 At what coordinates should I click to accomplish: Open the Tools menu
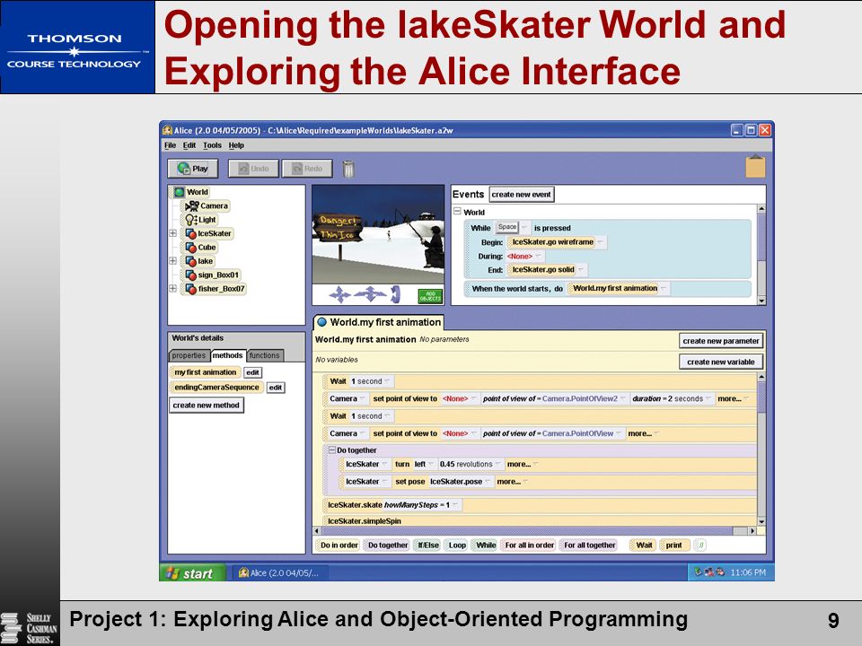[212, 145]
